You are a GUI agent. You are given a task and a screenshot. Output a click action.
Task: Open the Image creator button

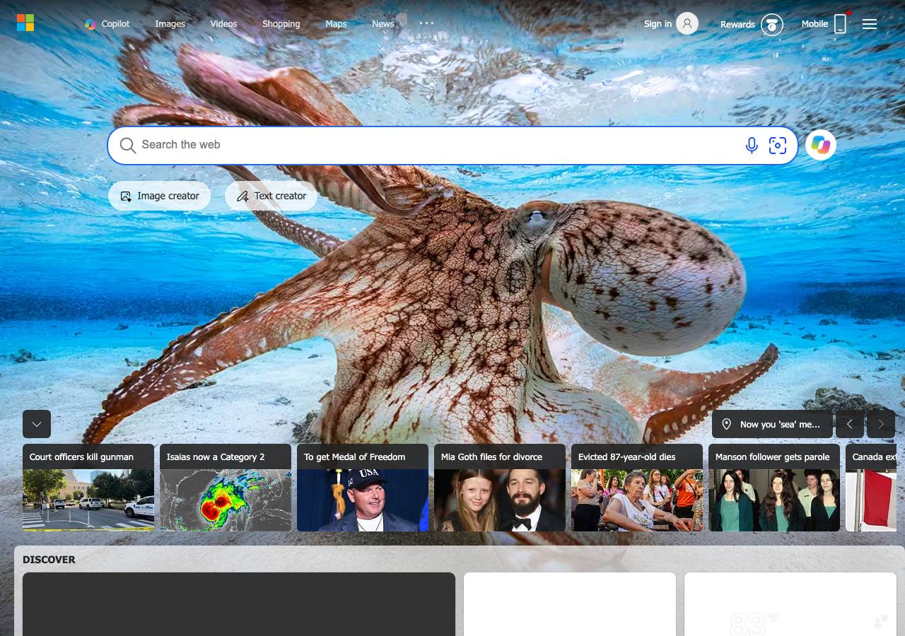159,196
